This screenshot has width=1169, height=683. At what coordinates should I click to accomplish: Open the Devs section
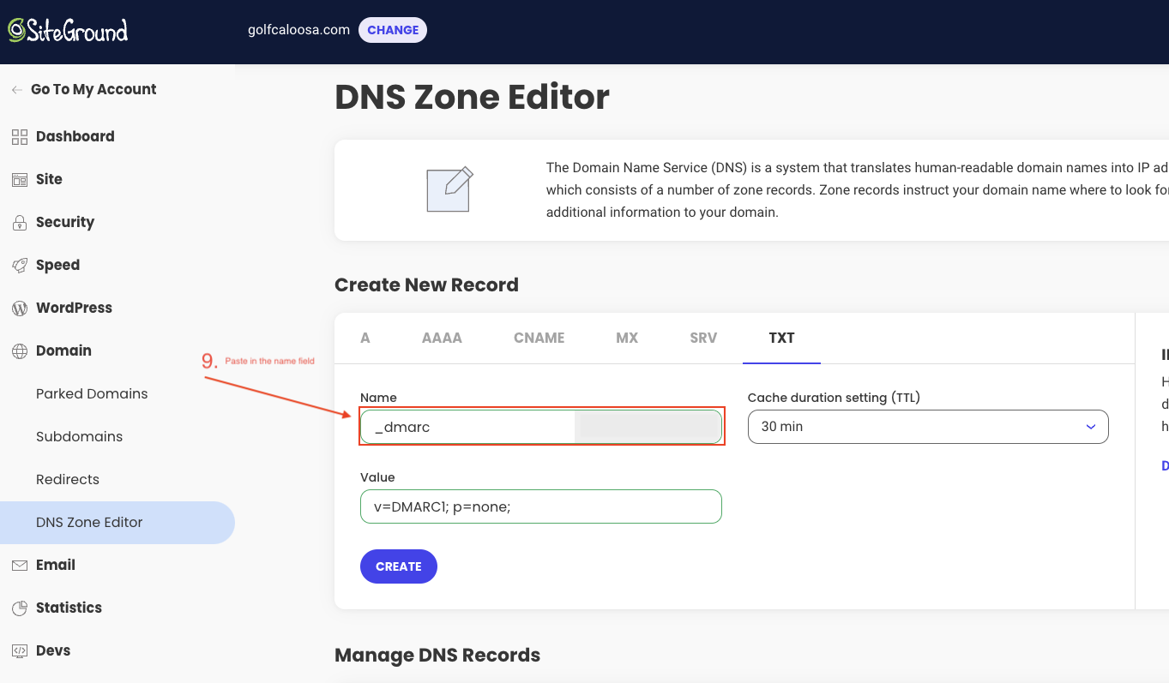coord(54,650)
